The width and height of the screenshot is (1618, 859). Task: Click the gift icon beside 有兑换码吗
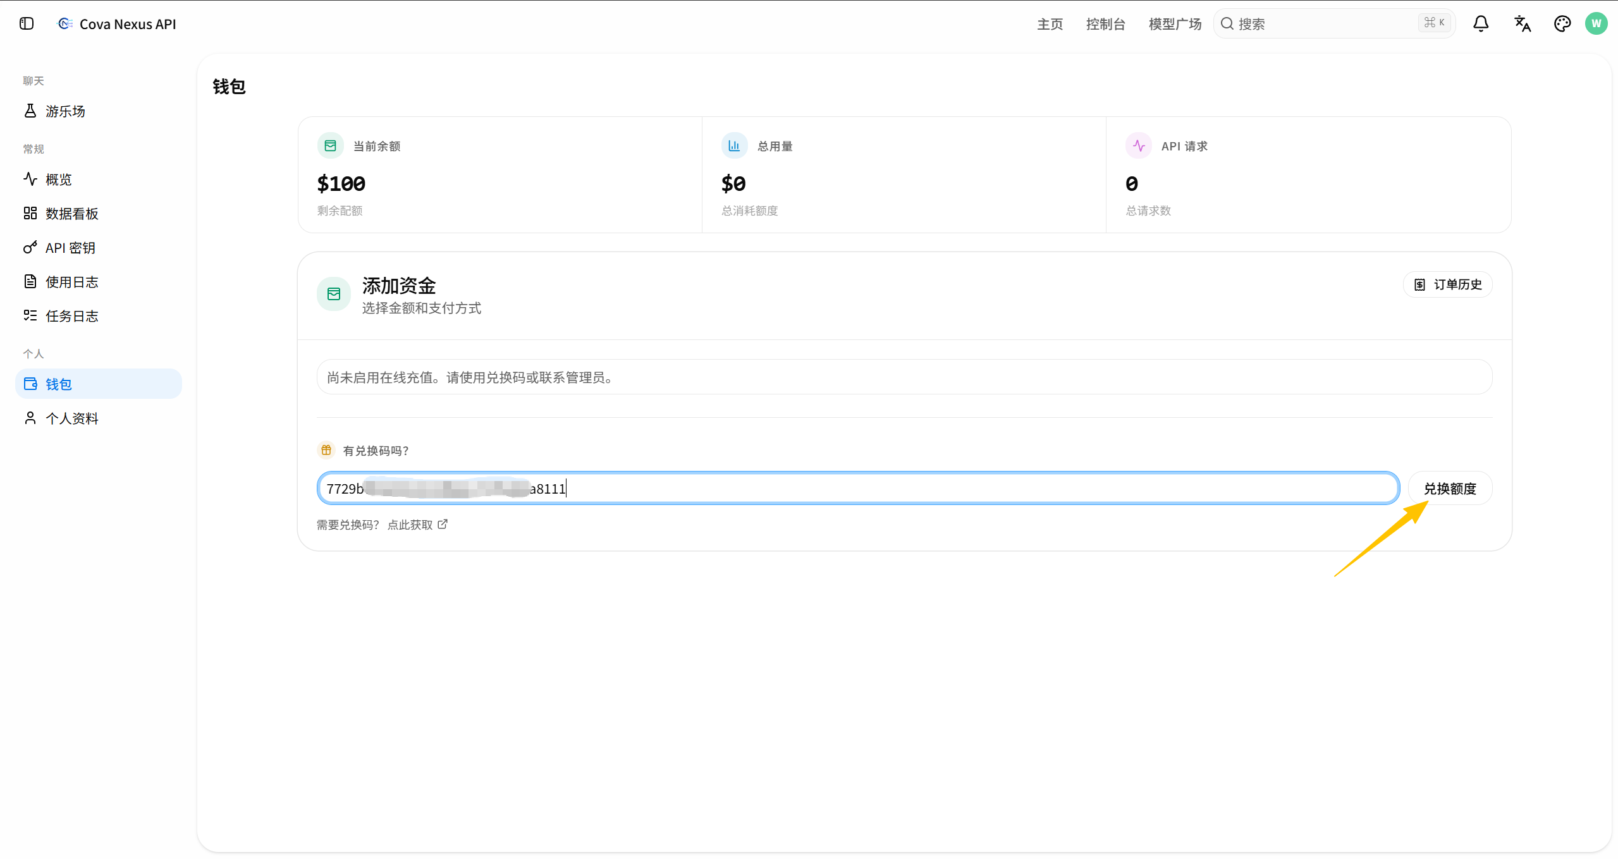pyautogui.click(x=326, y=450)
